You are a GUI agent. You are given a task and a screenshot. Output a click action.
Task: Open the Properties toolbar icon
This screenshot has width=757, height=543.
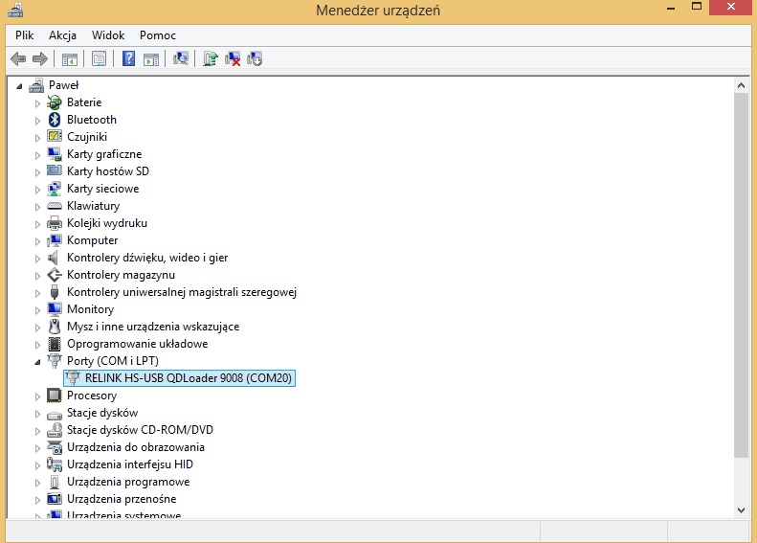99,59
